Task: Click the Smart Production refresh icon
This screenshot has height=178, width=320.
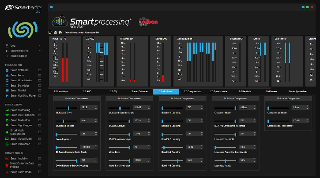Action: click(7, 120)
